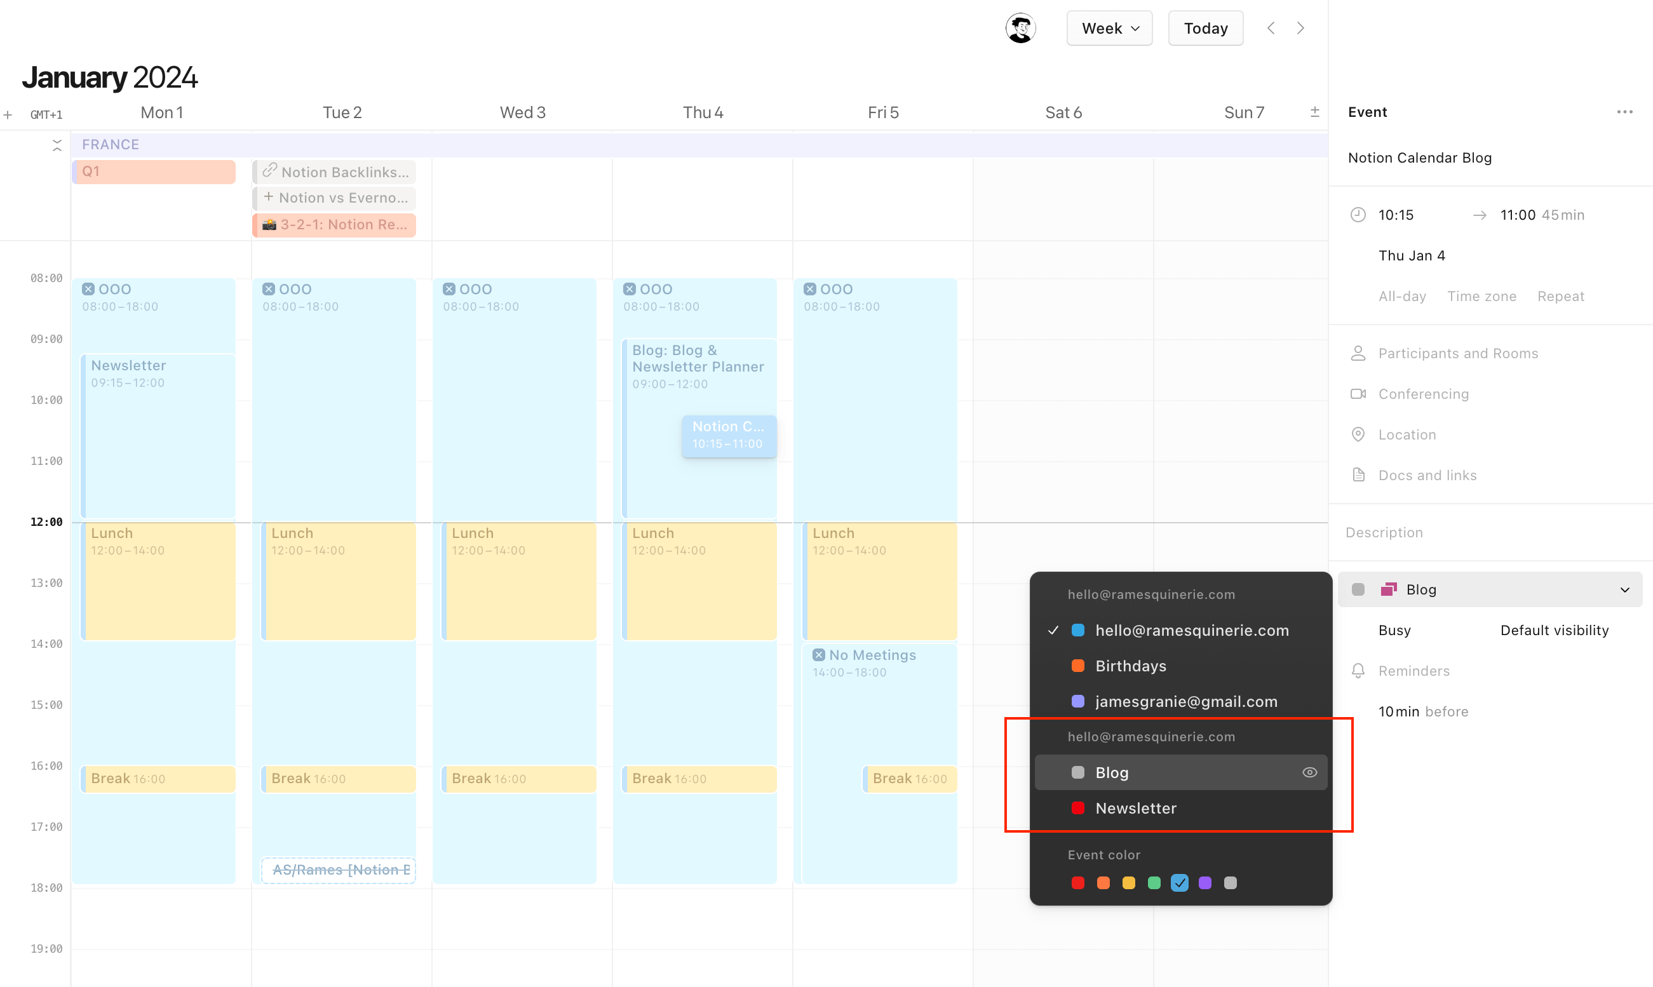
Task: Expand the Blog calendar selector dropdown
Action: (x=1489, y=589)
